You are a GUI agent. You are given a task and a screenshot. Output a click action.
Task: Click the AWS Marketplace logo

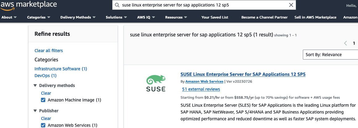[28, 5]
